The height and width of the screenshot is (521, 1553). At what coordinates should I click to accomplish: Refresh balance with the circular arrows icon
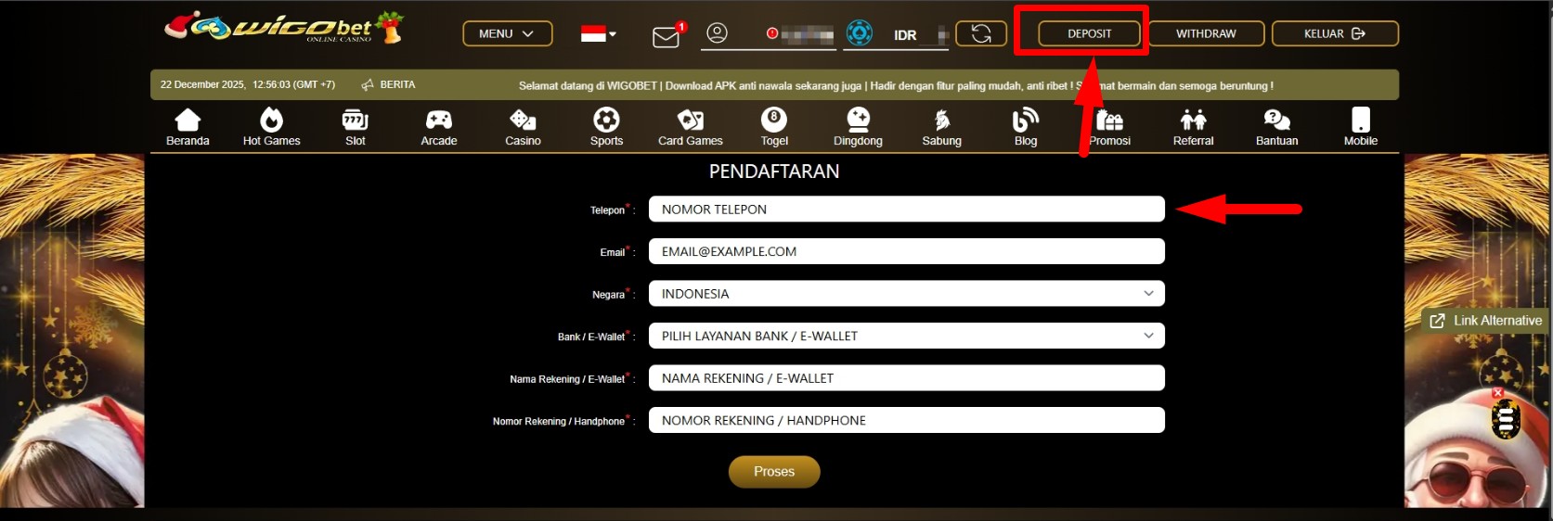click(x=981, y=33)
